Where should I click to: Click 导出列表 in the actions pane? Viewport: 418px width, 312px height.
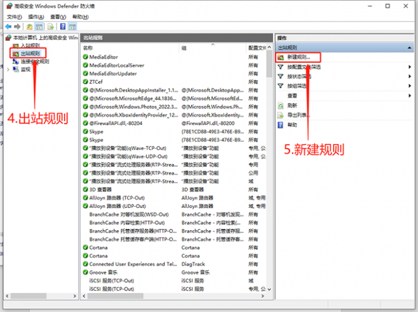(x=299, y=115)
